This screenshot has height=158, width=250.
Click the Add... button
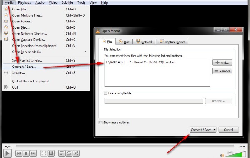click(222, 62)
